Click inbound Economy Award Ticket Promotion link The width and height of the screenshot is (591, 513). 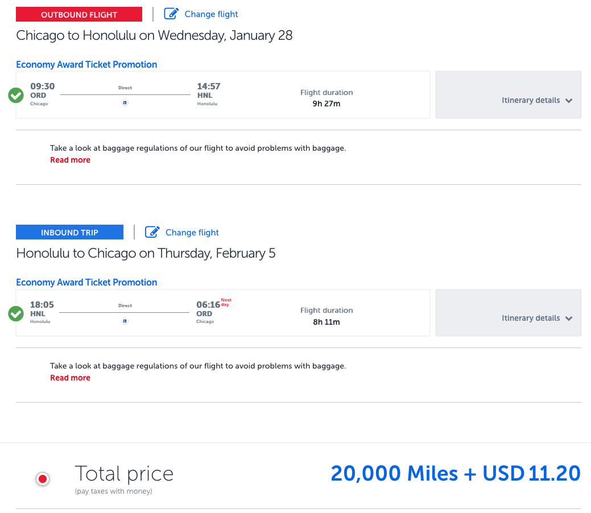click(x=86, y=282)
